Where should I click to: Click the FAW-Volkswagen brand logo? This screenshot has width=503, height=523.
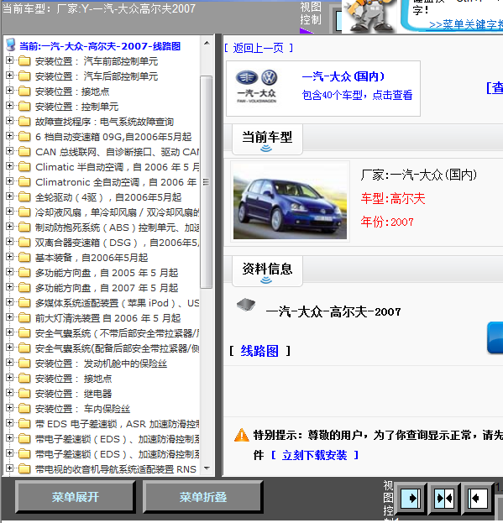tap(256, 86)
